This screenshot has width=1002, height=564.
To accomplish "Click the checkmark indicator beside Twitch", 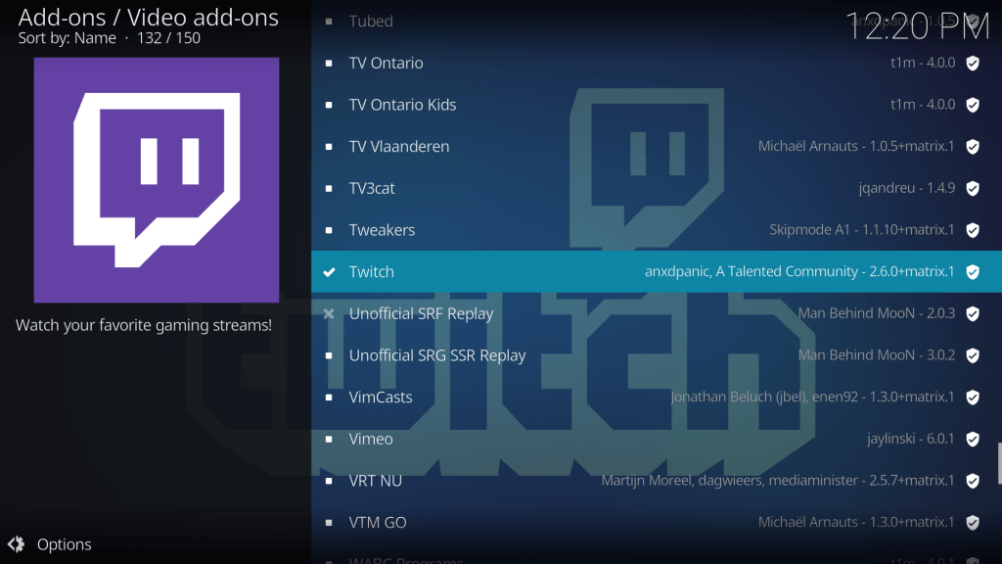I will (329, 271).
